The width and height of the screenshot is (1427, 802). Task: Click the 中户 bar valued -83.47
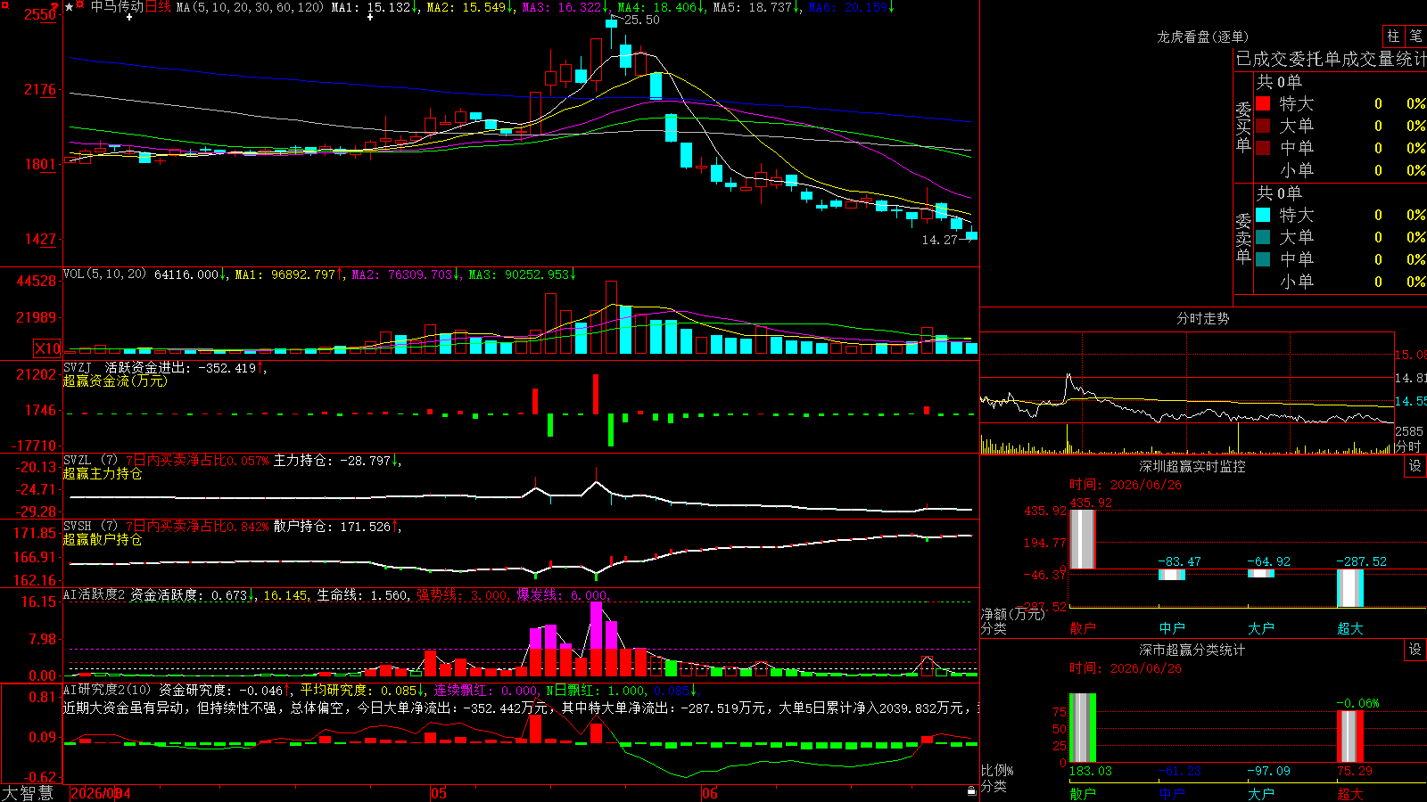(1171, 575)
